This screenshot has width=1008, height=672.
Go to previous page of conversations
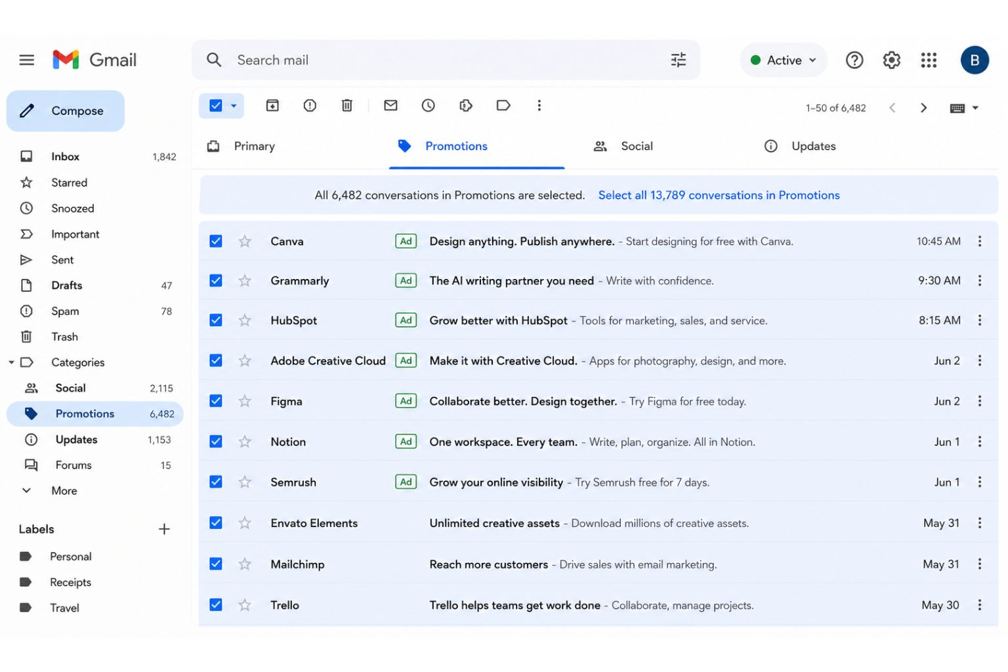click(x=892, y=108)
